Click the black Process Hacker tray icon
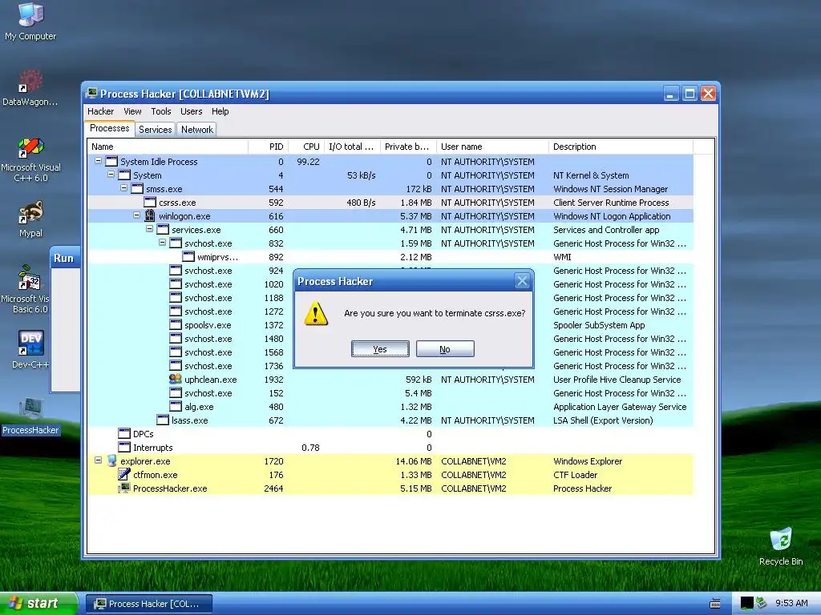Viewport: 821px width, 615px height. pyautogui.click(x=746, y=603)
